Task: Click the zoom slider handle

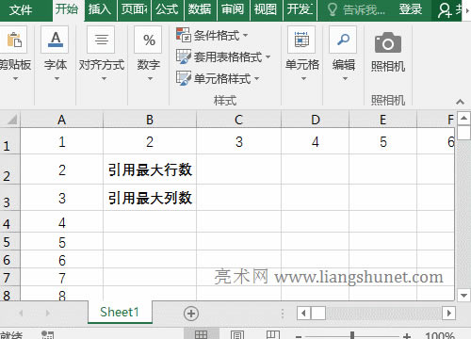Action: click(352, 335)
